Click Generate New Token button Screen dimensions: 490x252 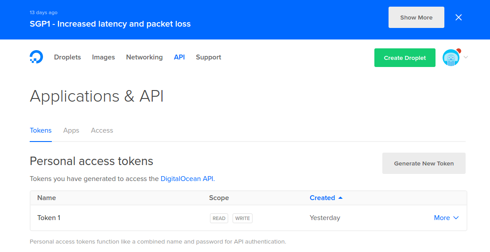424,163
